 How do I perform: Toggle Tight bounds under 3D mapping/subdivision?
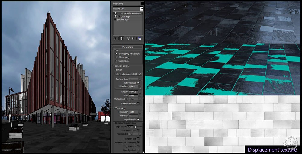[x=138, y=146]
